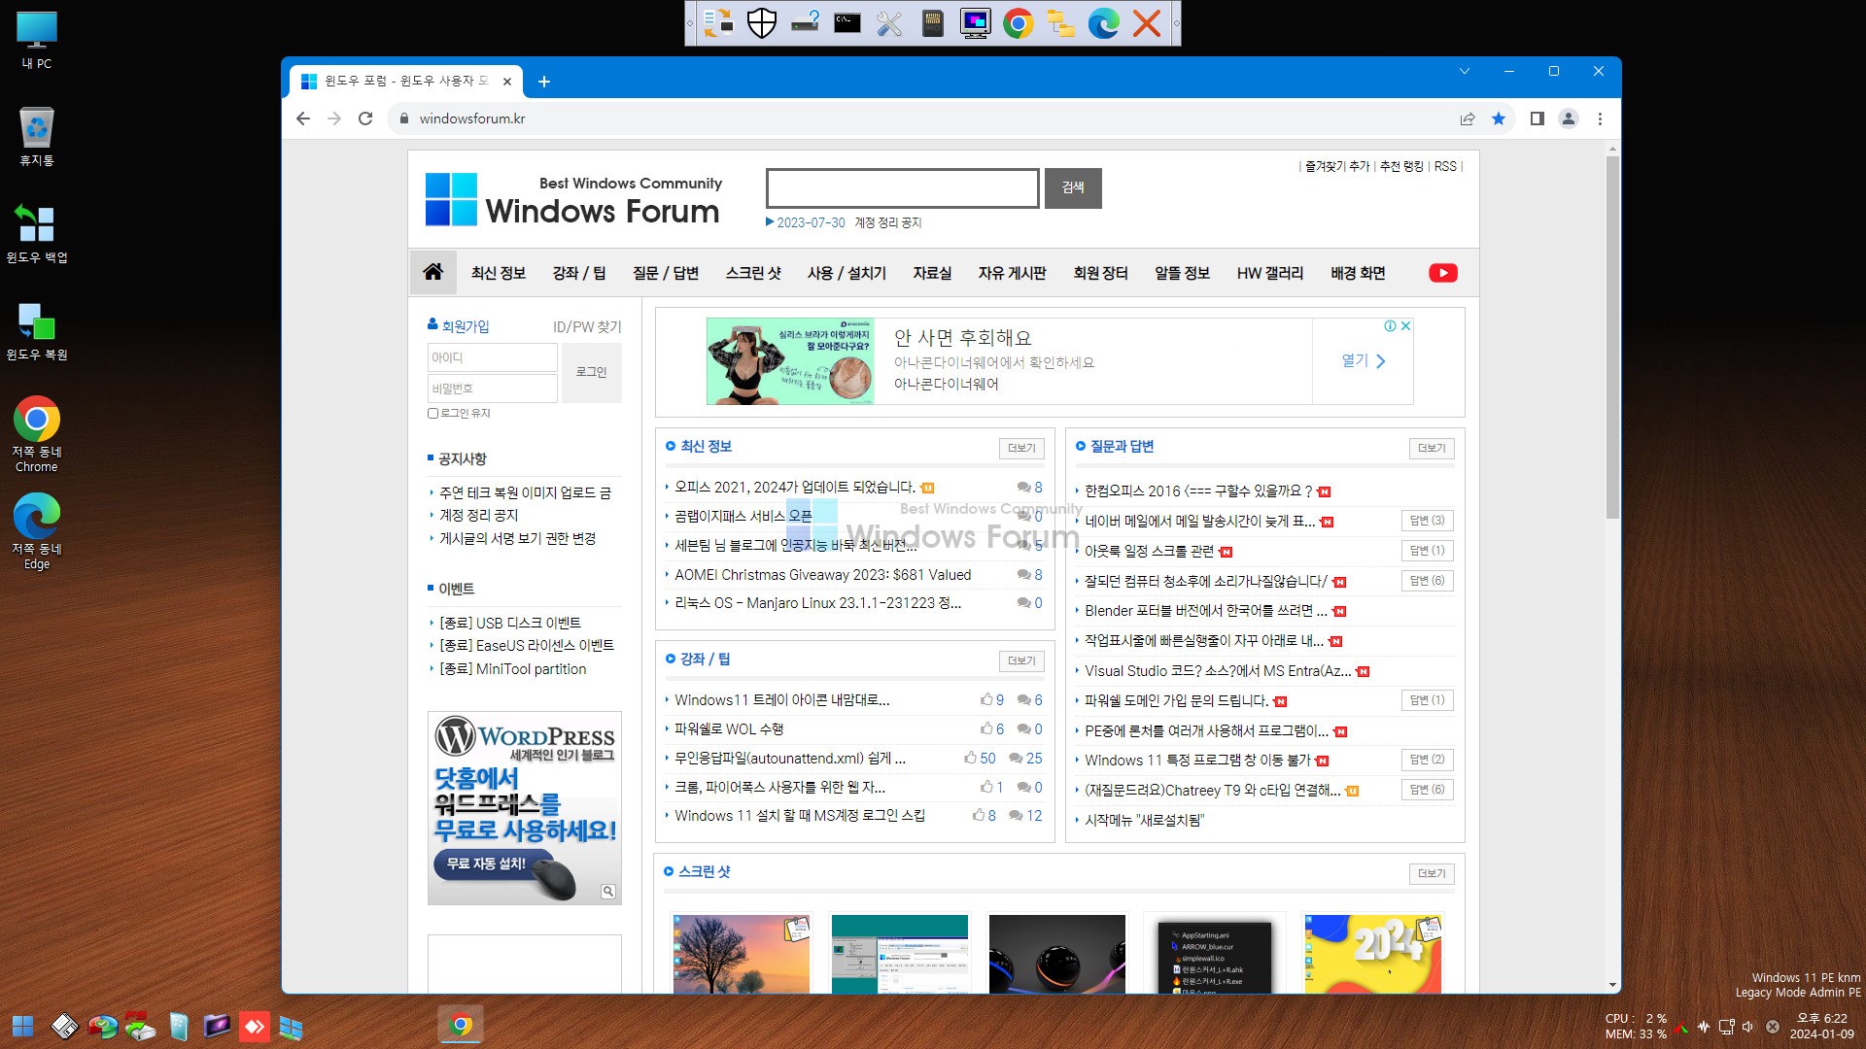Image resolution: width=1866 pixels, height=1049 pixels.
Task: Click Chrome running app on taskbar
Action: coord(461,1025)
